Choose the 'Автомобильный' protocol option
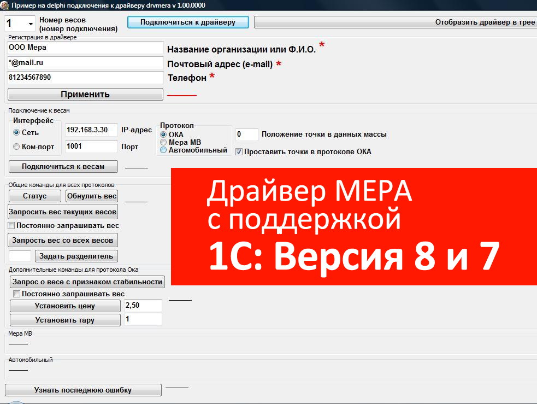This screenshot has width=537, height=404. pyautogui.click(x=163, y=150)
